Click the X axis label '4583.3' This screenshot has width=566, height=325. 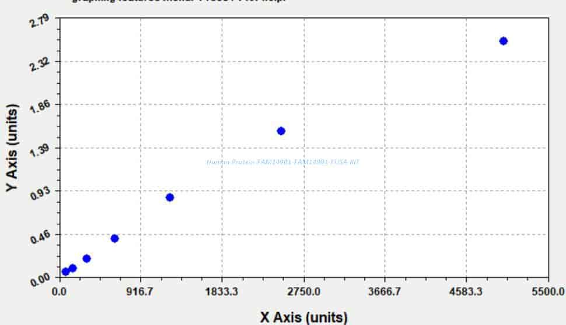point(466,291)
